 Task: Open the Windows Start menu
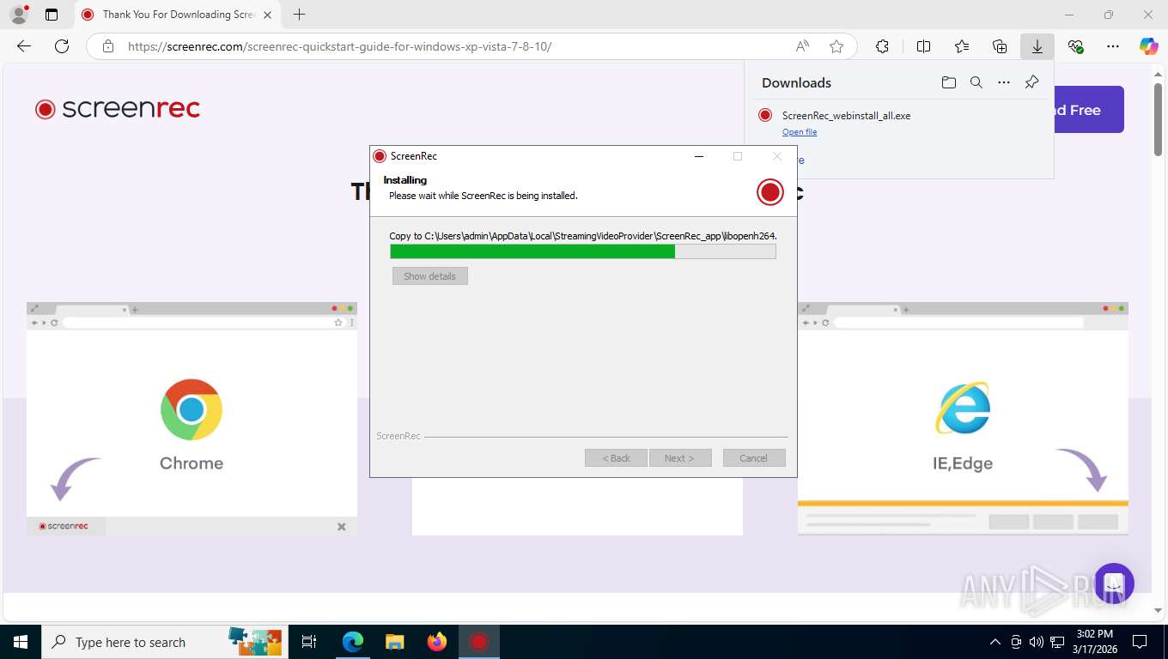(x=21, y=642)
